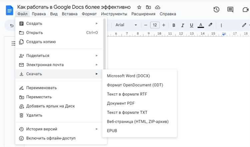Open the Правка menu
This screenshot has height=147, width=250.
tap(39, 14)
